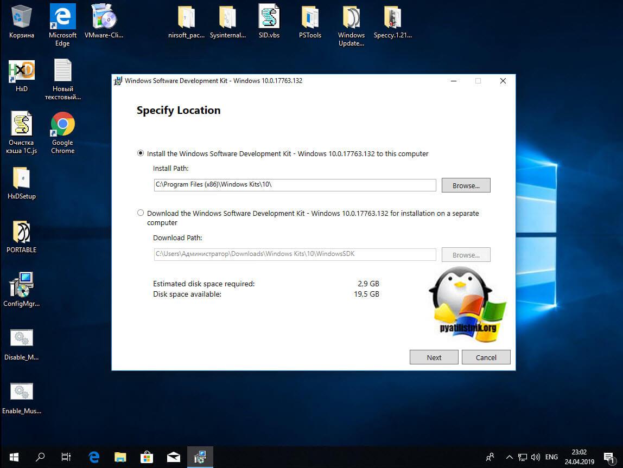623x468 pixels.
Task: Click the Install Path text field
Action: click(x=295, y=185)
